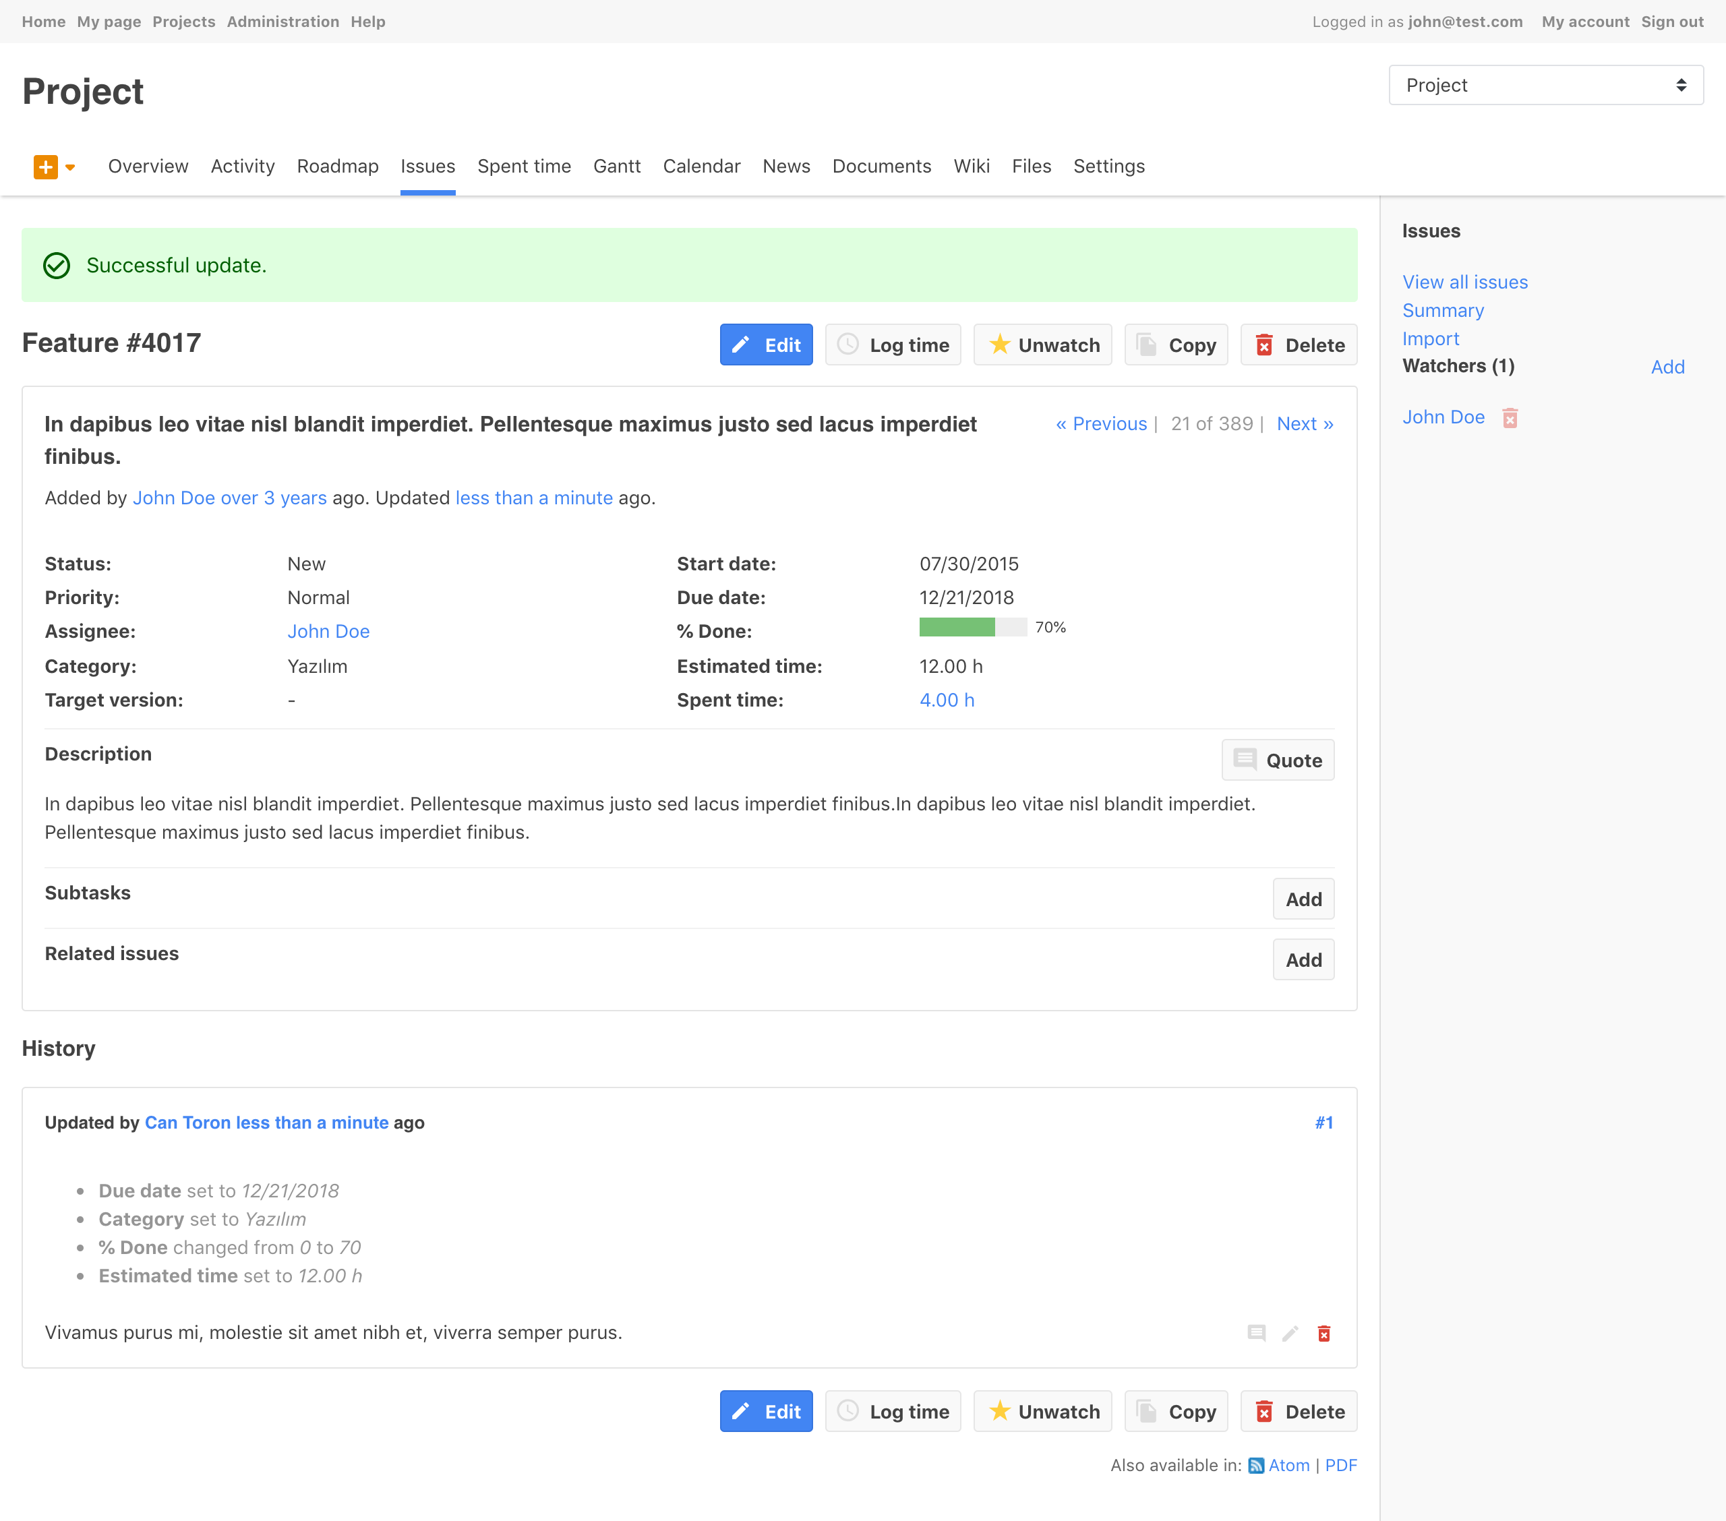Click red trash icon on history note
The height and width of the screenshot is (1521, 1726).
[1324, 1333]
